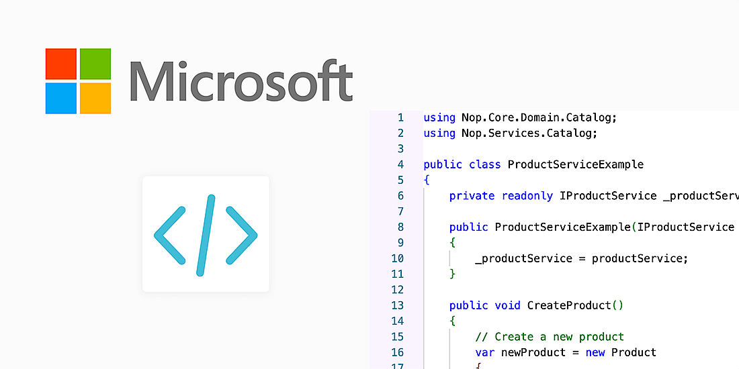The width and height of the screenshot is (739, 369).
Task: Click the Microsoft wordmark text
Action: 241,81
